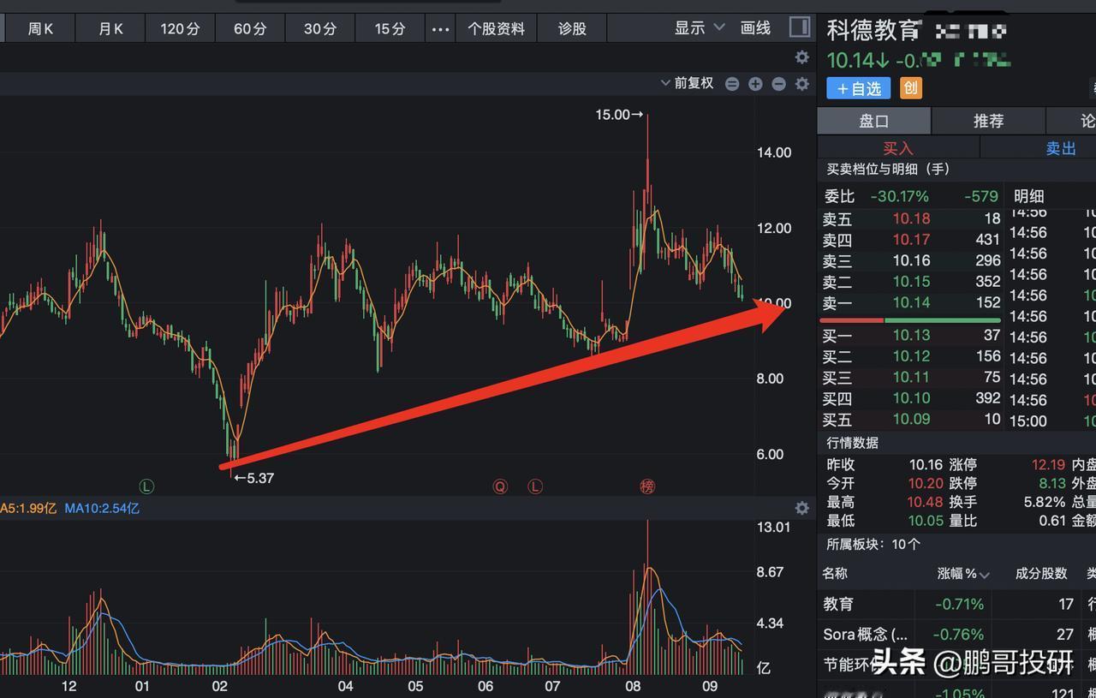Screen dimensions: 1096x698
Task: Expand the 前复权 adjustment dropdown
Action: [687, 83]
